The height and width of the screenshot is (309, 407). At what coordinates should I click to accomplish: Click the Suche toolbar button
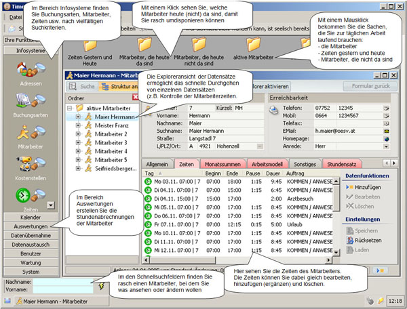(x=82, y=86)
